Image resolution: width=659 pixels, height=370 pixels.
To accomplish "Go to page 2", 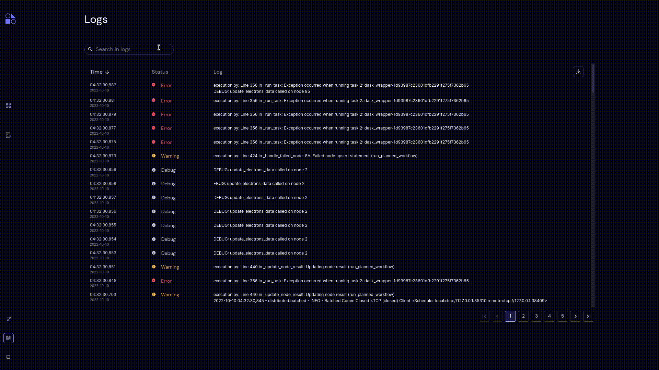I will [523, 316].
